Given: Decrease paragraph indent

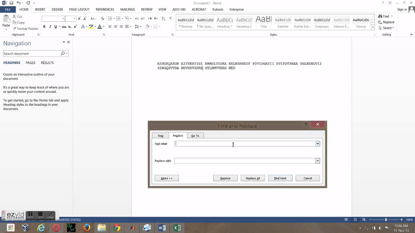Looking at the screenshot, I should [137, 18].
